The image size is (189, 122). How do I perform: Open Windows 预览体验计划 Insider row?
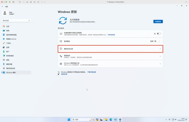[111, 64]
